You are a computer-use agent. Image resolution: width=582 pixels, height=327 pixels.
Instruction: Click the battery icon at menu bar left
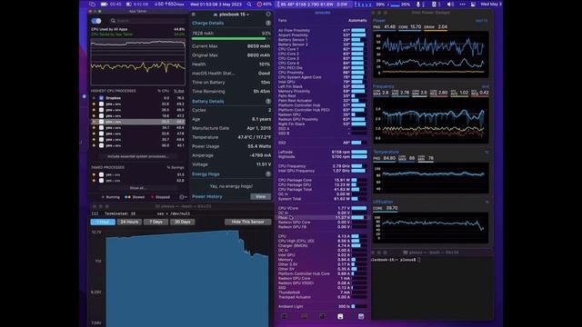coord(105,4)
